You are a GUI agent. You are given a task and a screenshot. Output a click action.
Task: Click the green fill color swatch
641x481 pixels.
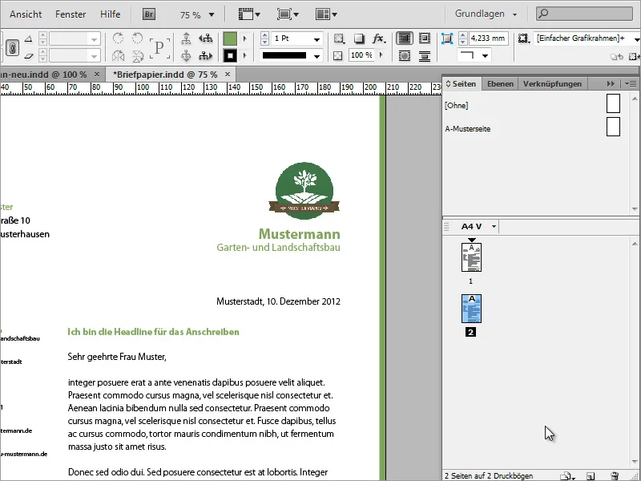point(230,38)
